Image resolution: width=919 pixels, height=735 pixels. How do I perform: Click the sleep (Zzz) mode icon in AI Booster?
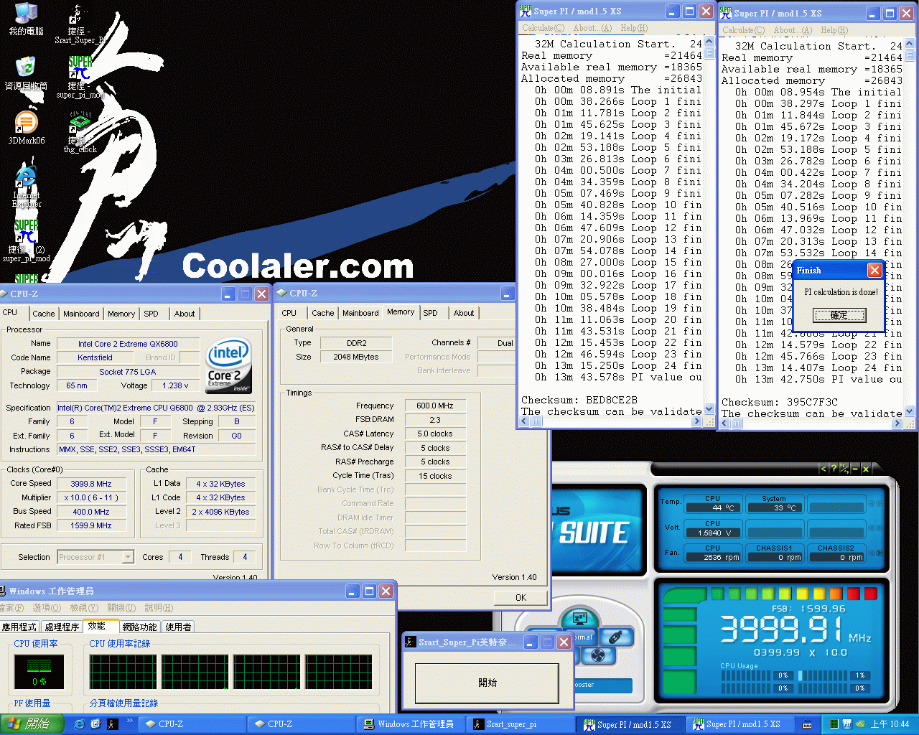coord(580,617)
